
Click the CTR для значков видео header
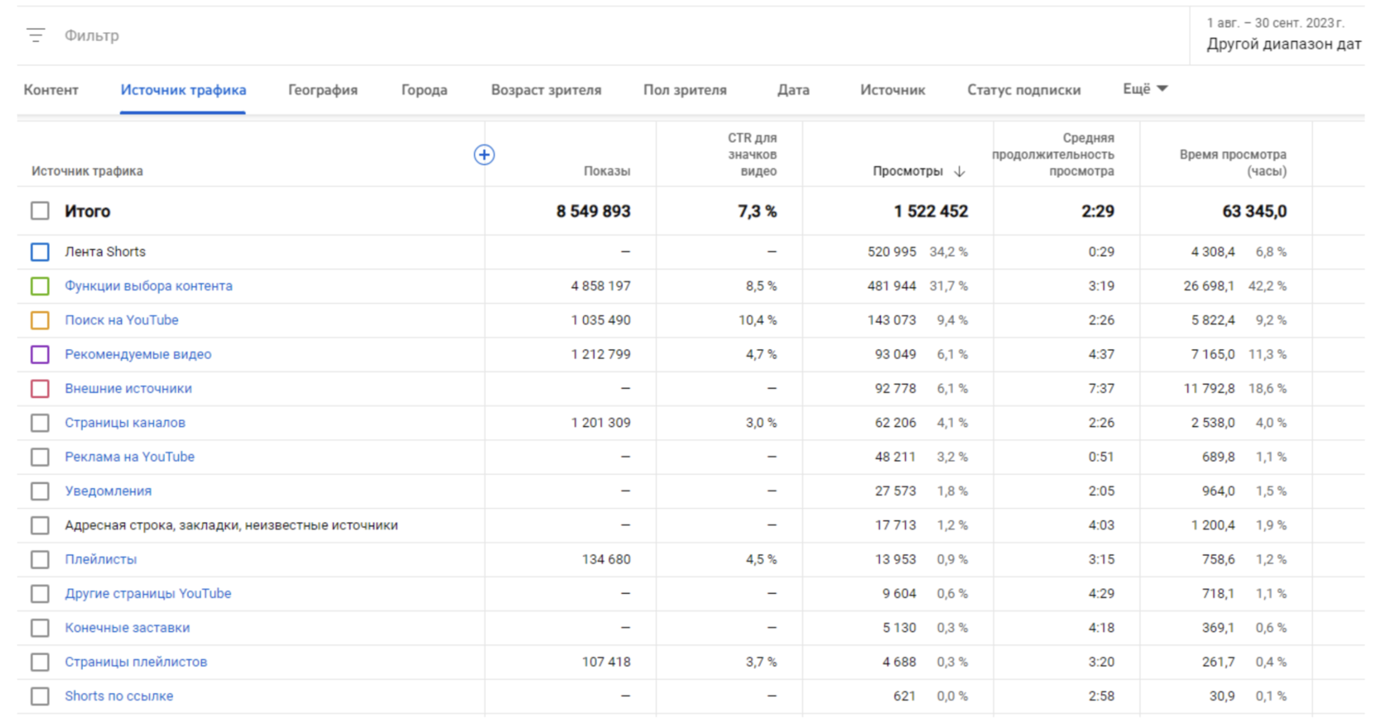(753, 155)
